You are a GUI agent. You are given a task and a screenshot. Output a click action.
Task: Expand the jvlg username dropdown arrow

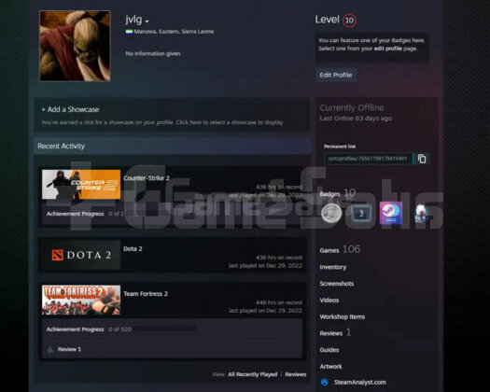click(x=147, y=21)
